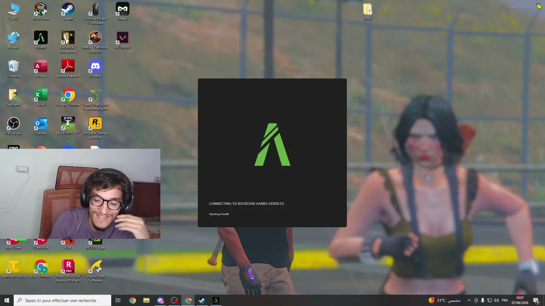Select the BioShock 2 Remastered shortcut
Image resolution: width=545 pixels, height=306 pixels.
pyautogui.click(x=68, y=42)
